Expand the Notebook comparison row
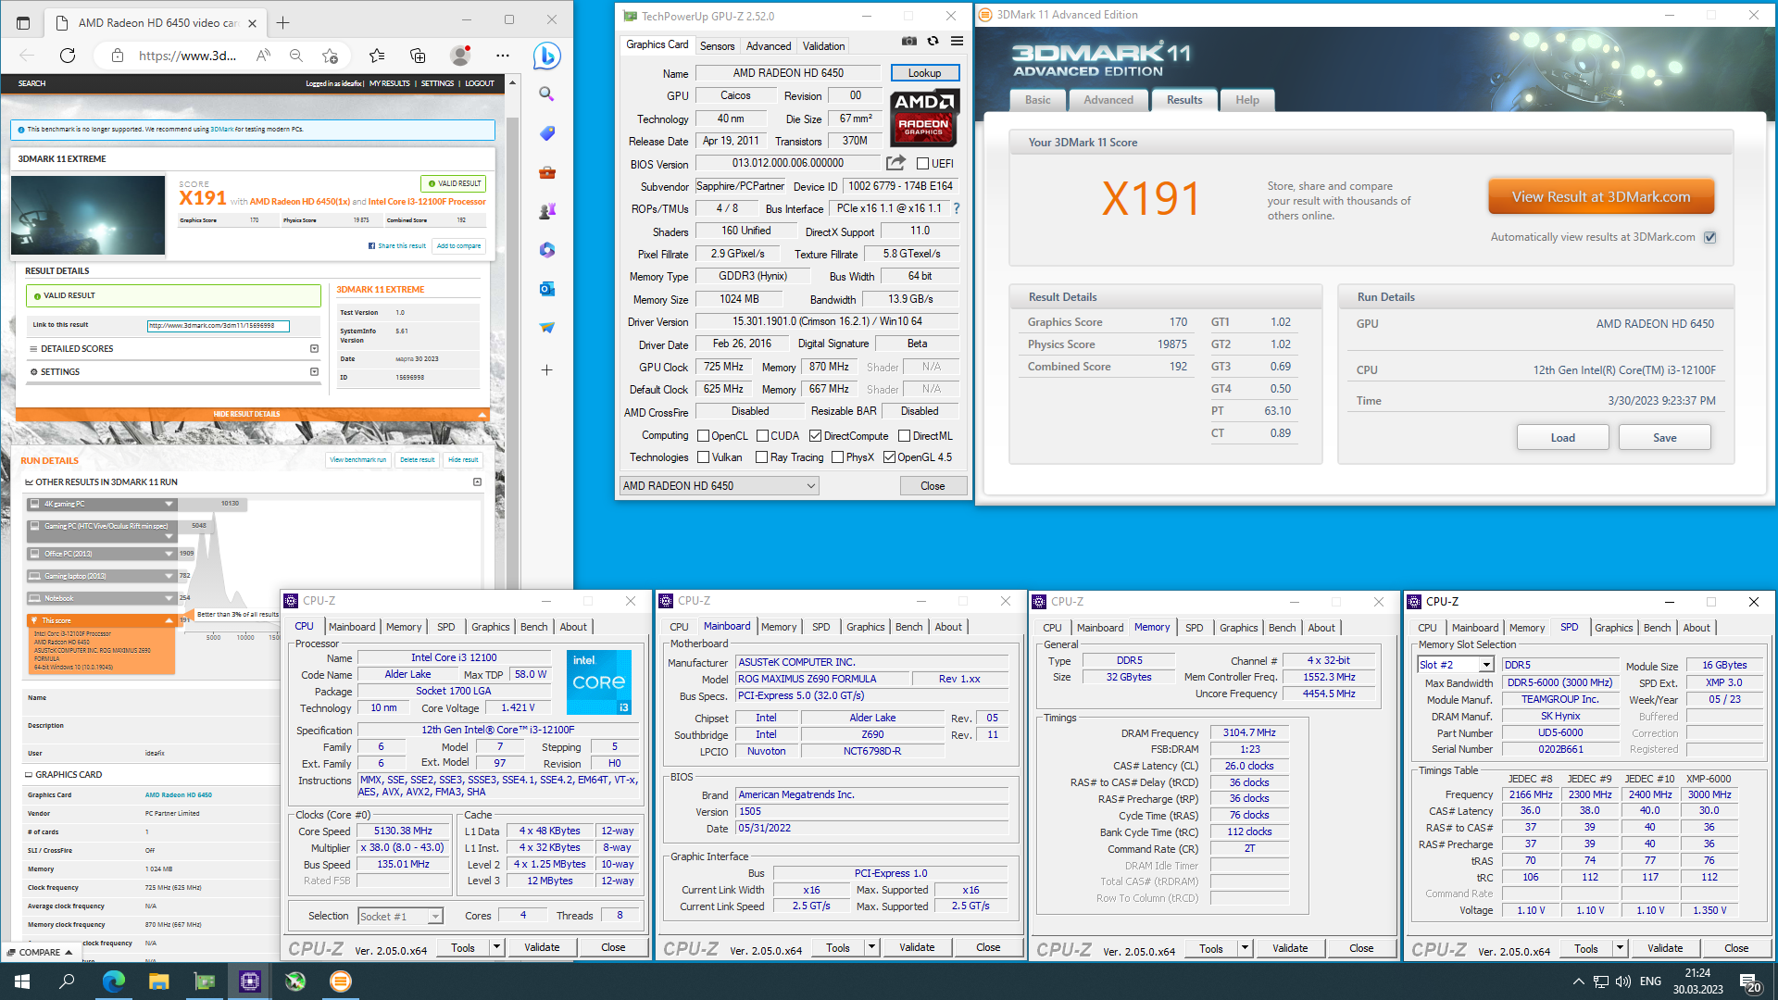Screen dimensions: 1778x1000 coord(169,598)
